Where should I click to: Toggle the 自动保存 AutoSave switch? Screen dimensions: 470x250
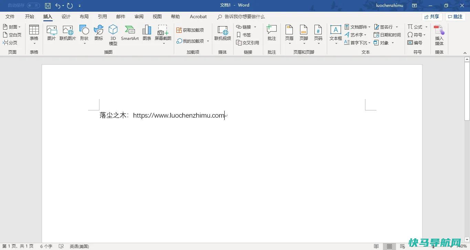point(33,6)
